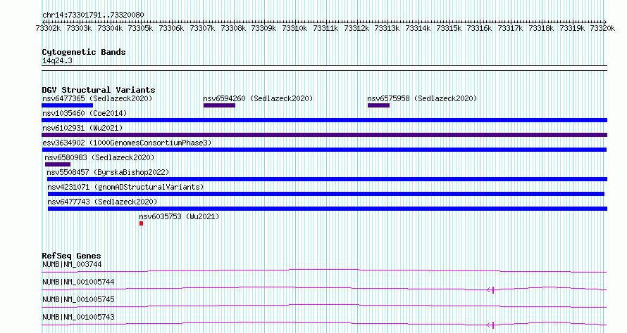Open the esv3634902 (1000GenomesConsortiumPhase3) label

[x=127, y=143]
